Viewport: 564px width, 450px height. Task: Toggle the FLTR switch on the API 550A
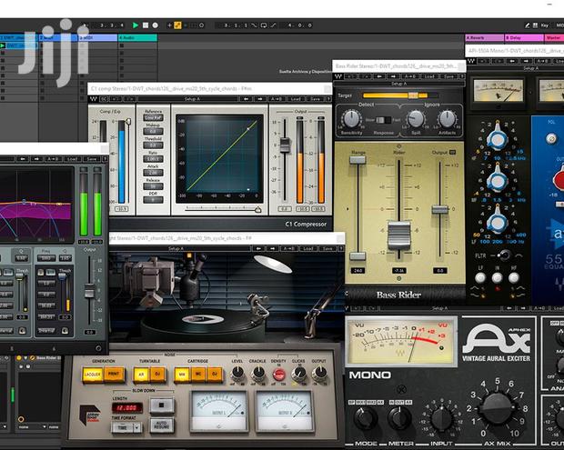505,255
